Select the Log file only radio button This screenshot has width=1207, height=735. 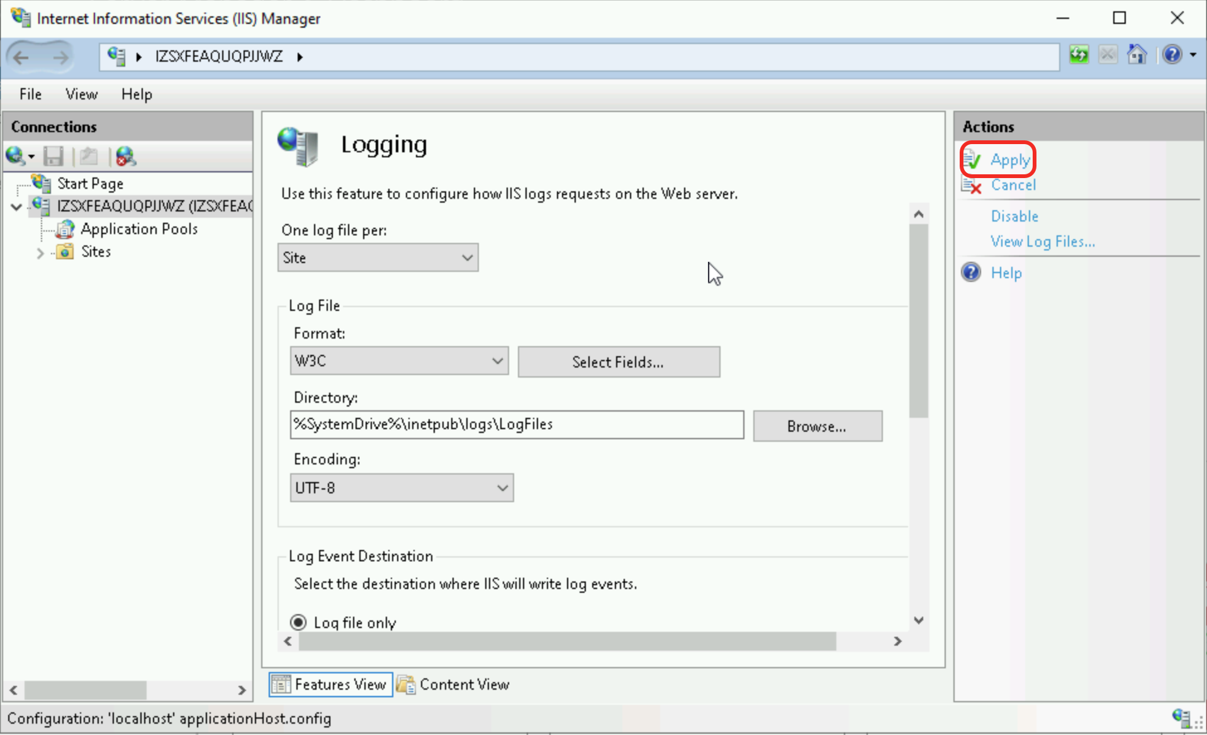pyautogui.click(x=298, y=622)
